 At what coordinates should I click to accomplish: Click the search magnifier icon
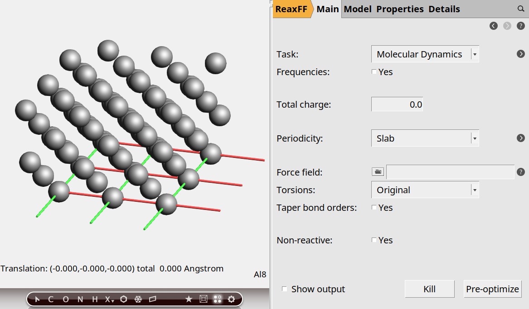[521, 9]
